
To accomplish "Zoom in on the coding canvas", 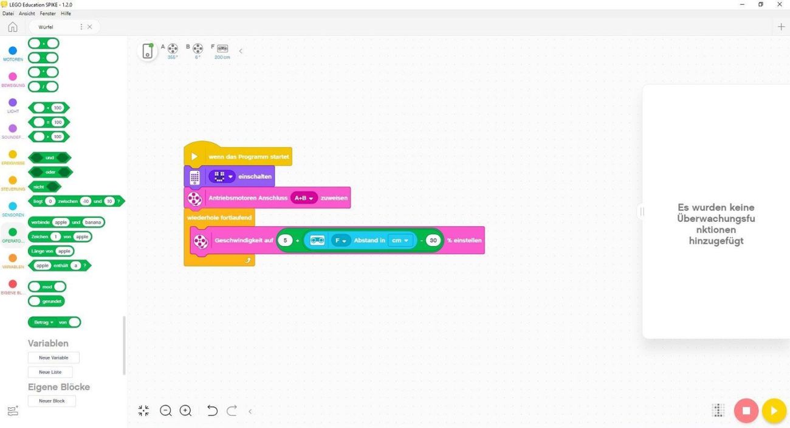I will pos(186,411).
